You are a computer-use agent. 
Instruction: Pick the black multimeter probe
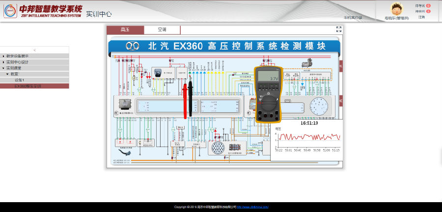190,99
